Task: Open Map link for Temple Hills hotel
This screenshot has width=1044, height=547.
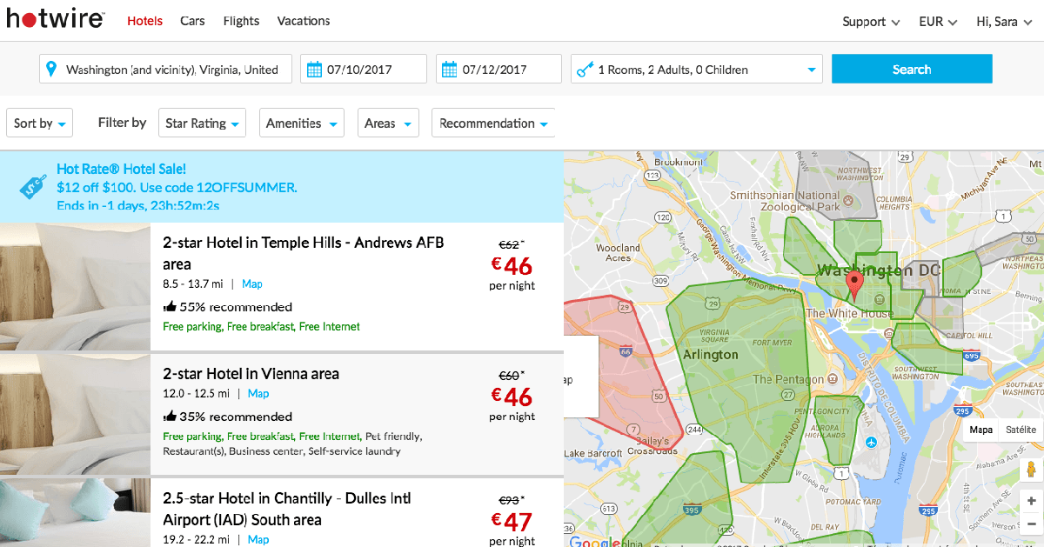Action: 252,284
